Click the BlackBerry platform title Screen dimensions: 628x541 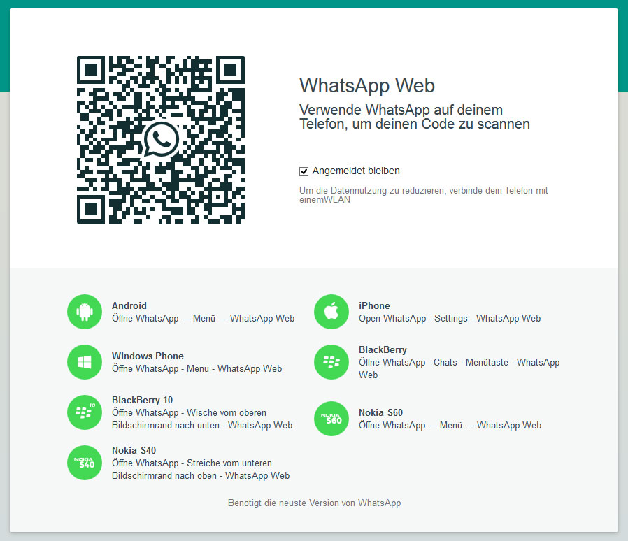(383, 349)
